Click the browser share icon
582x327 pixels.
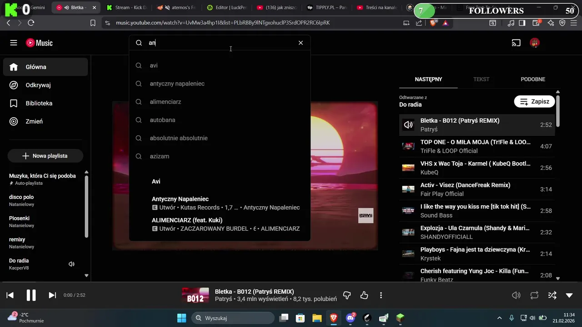pyautogui.click(x=419, y=23)
